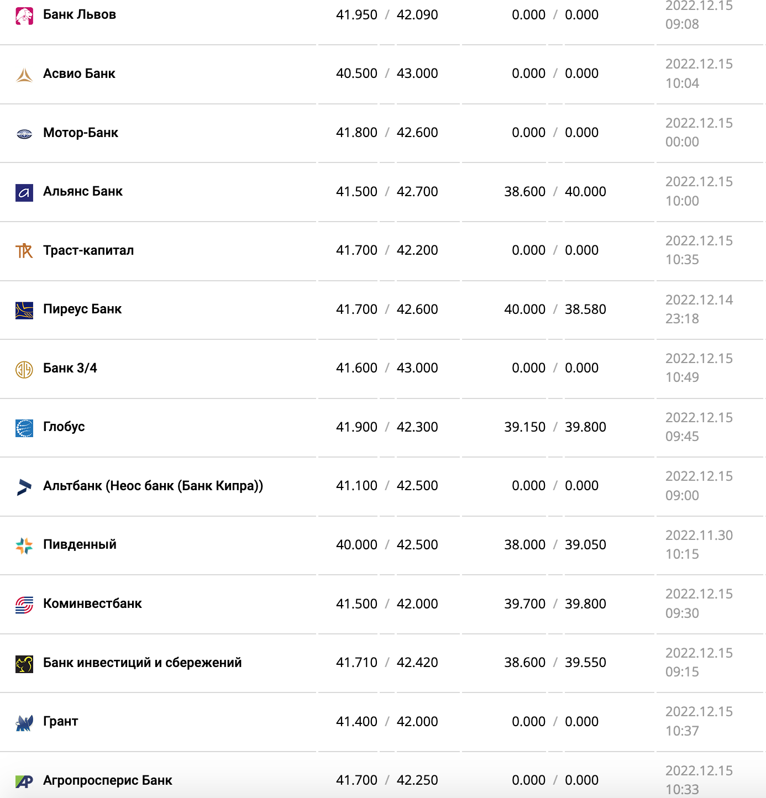Click the Пиреус Банк logo icon
Viewport: 766px width, 798px height.
[x=24, y=310]
